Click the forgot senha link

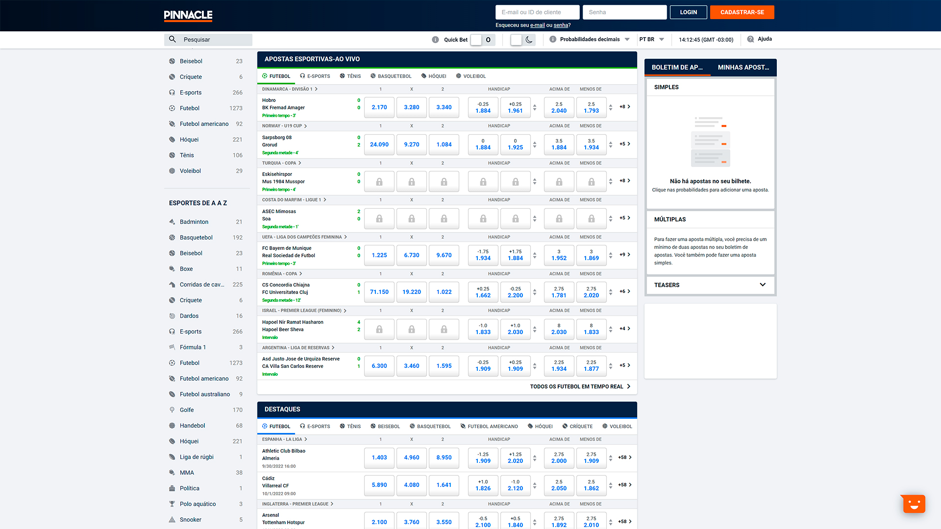coord(561,25)
